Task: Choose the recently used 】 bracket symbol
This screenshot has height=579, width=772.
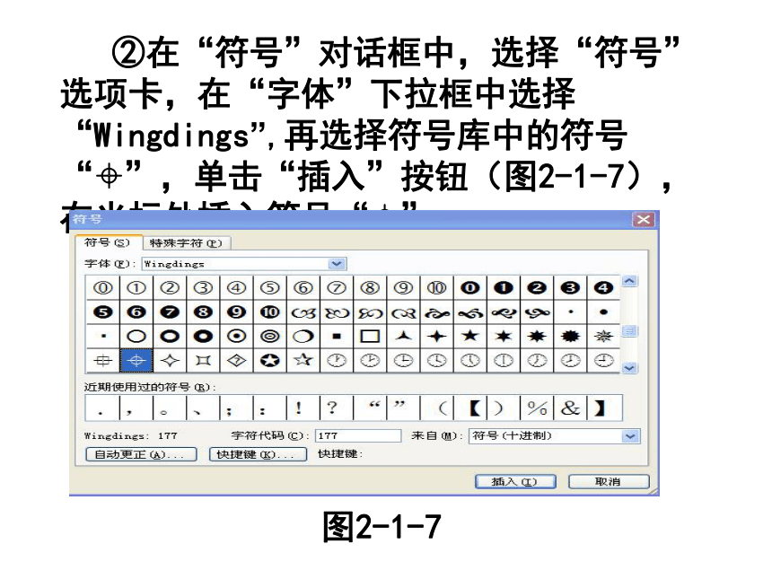Action: pyautogui.click(x=600, y=408)
